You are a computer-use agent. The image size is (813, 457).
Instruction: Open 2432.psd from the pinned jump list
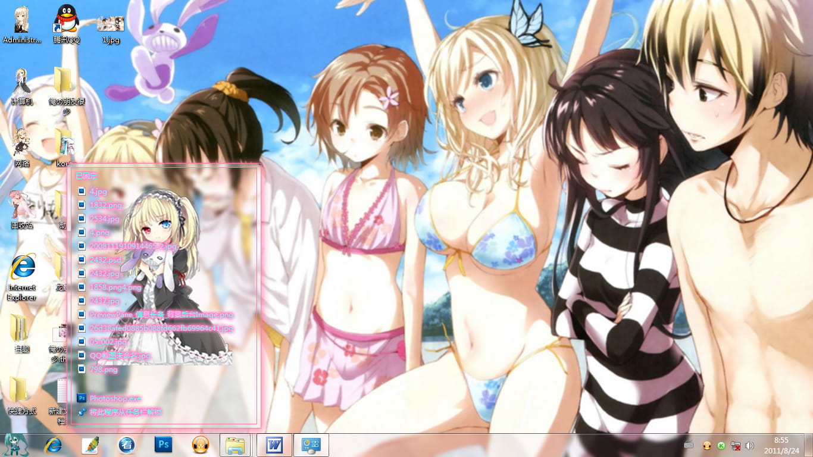tap(104, 260)
